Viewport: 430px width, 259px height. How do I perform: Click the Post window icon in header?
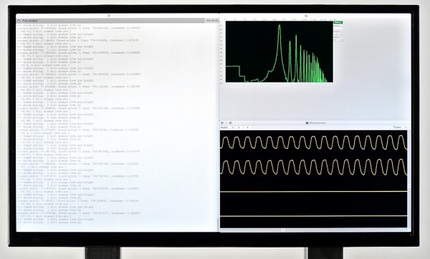click(x=19, y=21)
